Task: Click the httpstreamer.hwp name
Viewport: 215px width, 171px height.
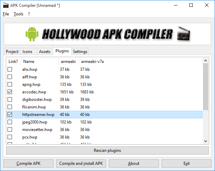Action: tap(38, 115)
